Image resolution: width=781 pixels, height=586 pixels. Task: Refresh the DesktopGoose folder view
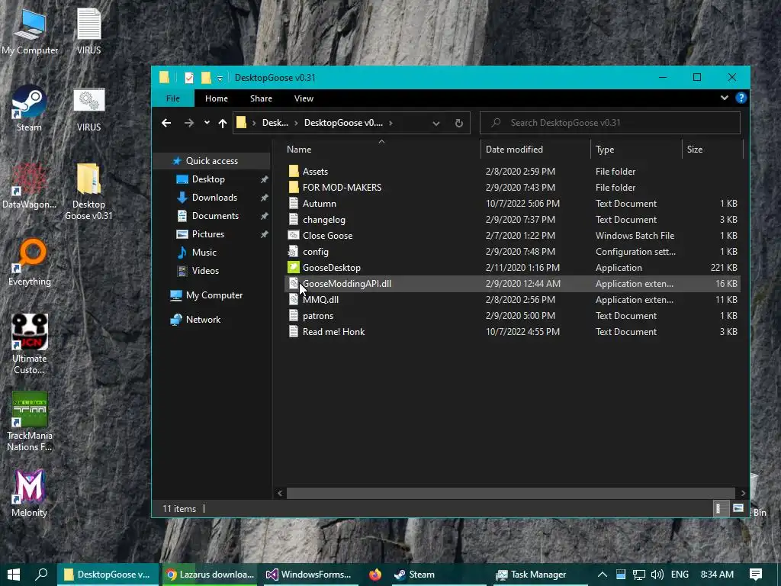pyautogui.click(x=458, y=123)
